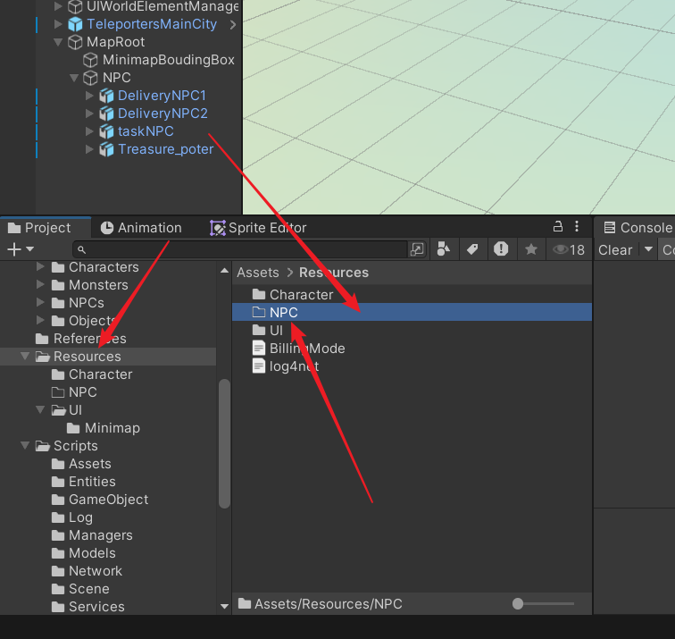Select the BillingMode file asset
Image resolution: width=675 pixels, height=639 pixels.
(x=307, y=349)
